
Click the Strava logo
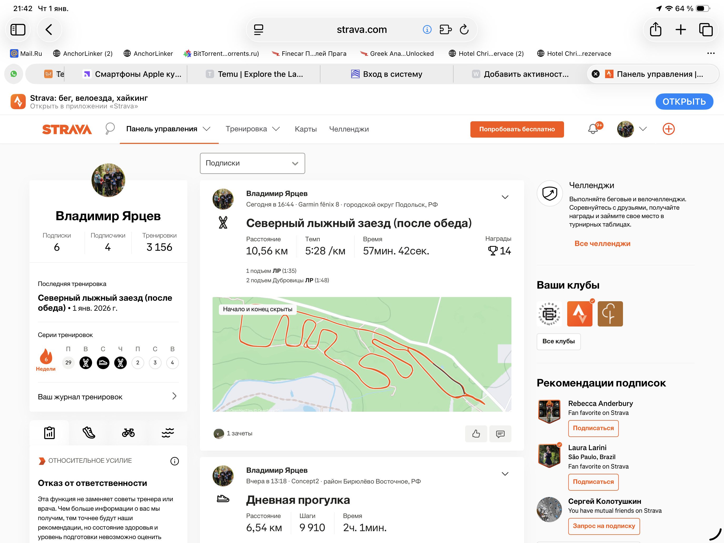pyautogui.click(x=67, y=129)
